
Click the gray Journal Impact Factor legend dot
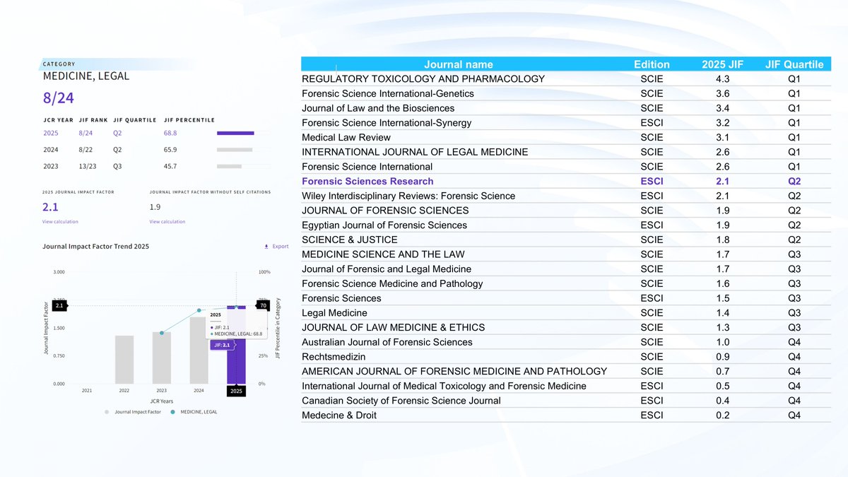(x=107, y=412)
